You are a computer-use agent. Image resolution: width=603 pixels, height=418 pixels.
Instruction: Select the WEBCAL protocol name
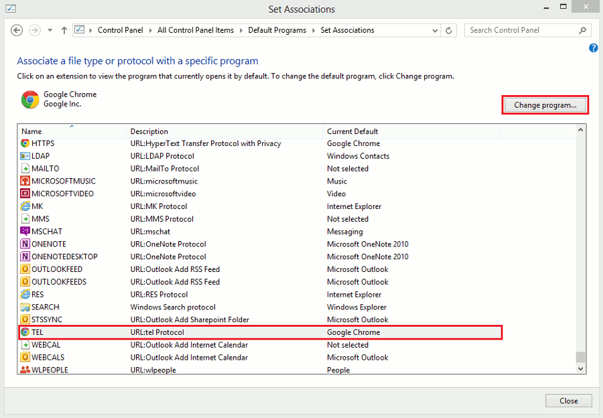click(46, 345)
